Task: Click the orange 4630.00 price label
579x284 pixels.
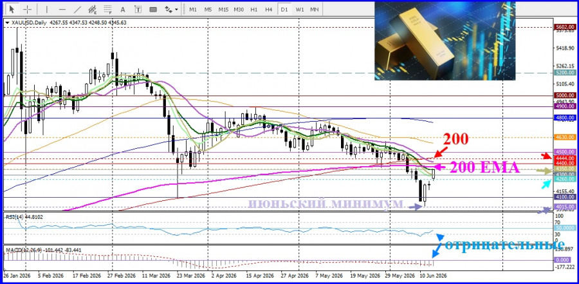Action: [565, 137]
